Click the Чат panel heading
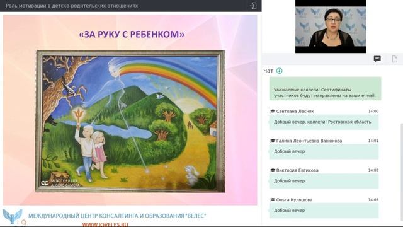Image resolution: width=403 pixels, height=227 pixels. point(268,71)
